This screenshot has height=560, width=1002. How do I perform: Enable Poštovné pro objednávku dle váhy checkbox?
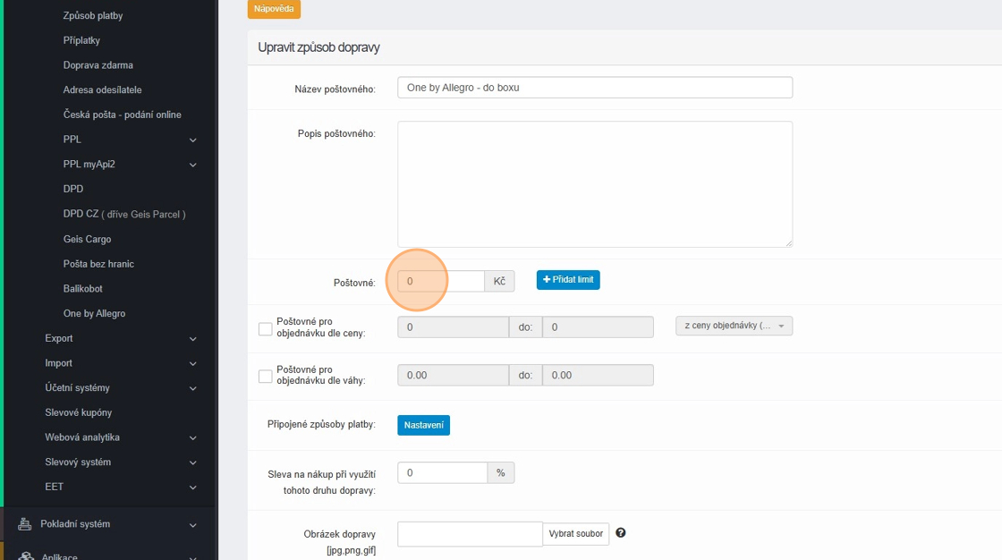pyautogui.click(x=265, y=377)
